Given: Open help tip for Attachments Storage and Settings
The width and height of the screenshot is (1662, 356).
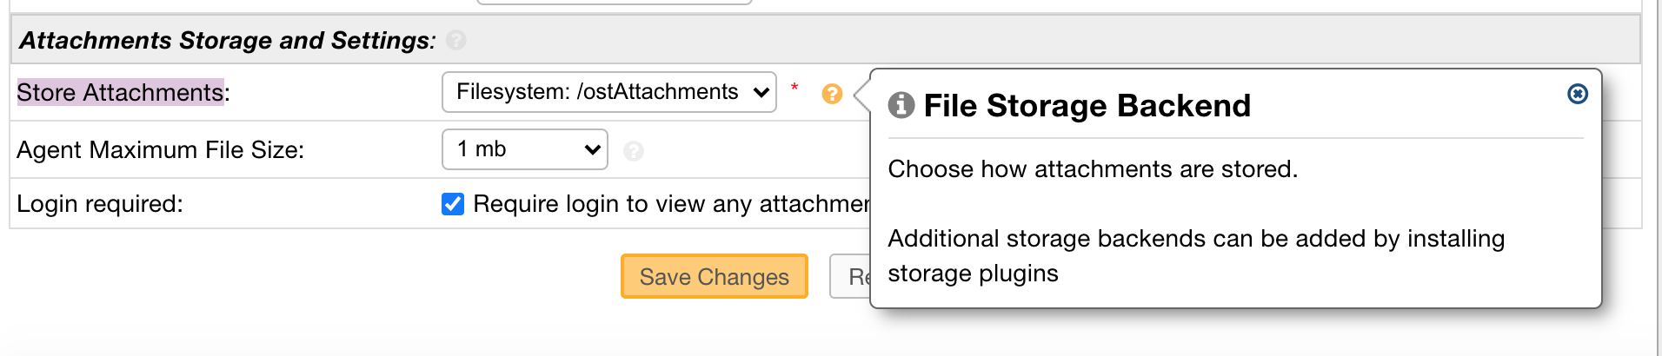Looking at the screenshot, I should tap(456, 40).
